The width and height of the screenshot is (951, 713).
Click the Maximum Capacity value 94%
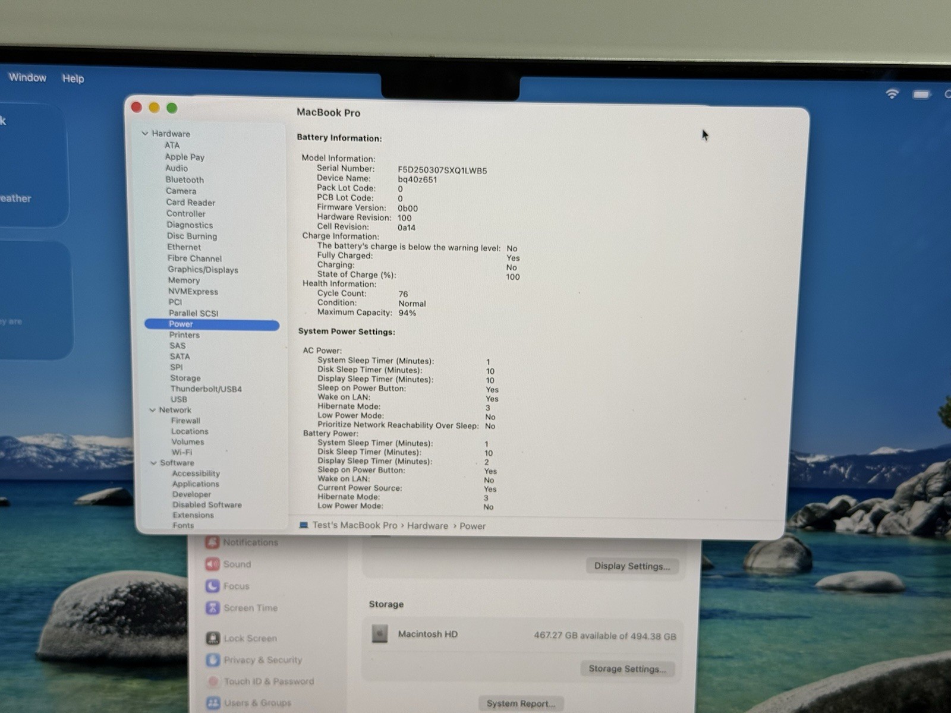click(407, 313)
